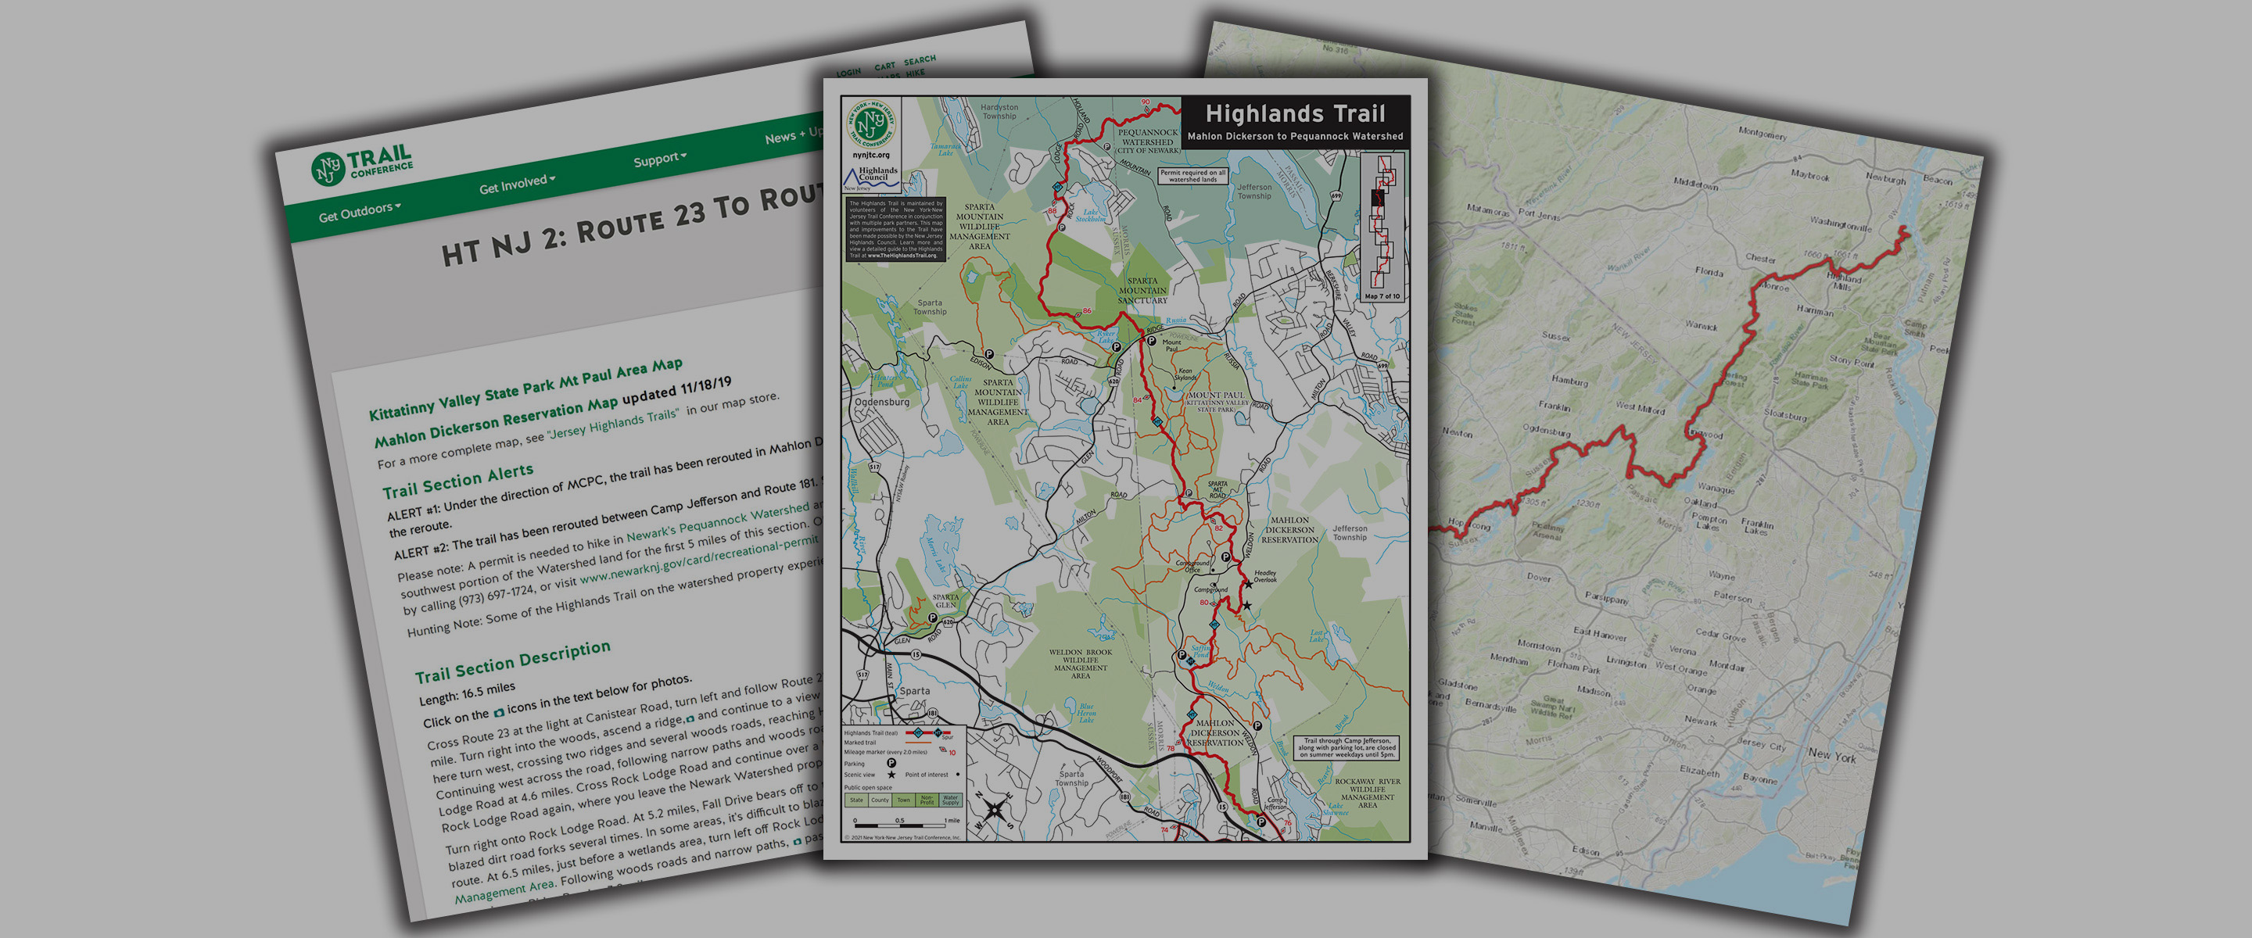Image resolution: width=2252 pixels, height=938 pixels.
Task: Click the round NYNJ Trail Conference map seal
Action: [x=872, y=125]
